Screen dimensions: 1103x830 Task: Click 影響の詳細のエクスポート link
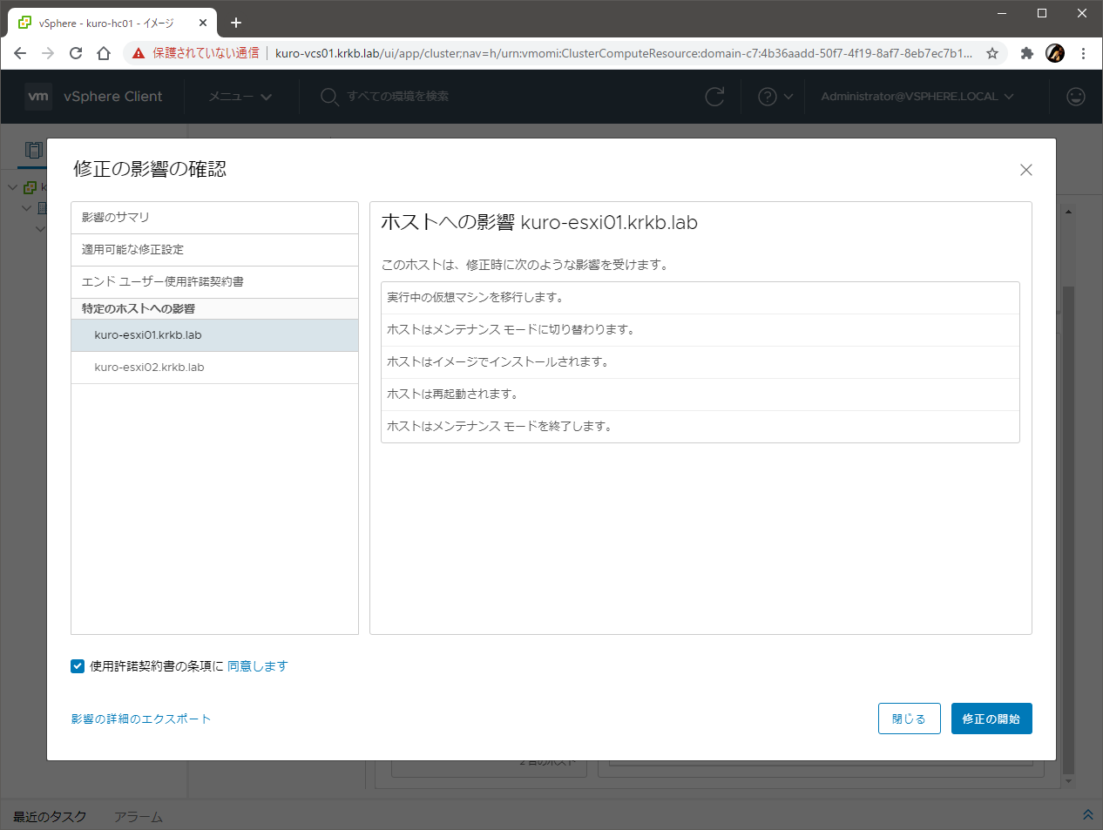(141, 719)
